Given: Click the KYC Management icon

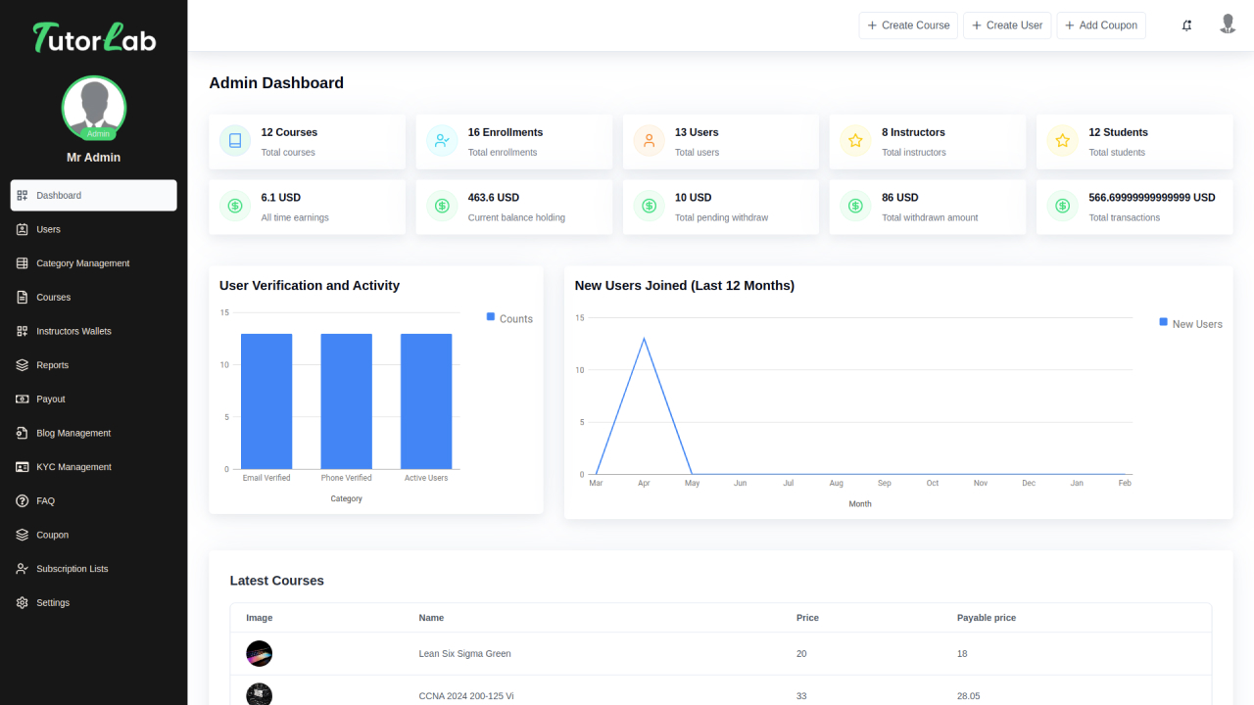Looking at the screenshot, I should [x=22, y=467].
